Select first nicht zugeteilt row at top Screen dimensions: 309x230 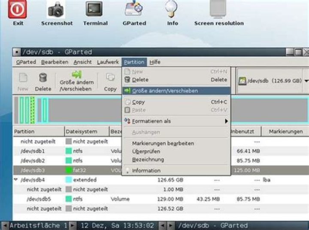161,142
